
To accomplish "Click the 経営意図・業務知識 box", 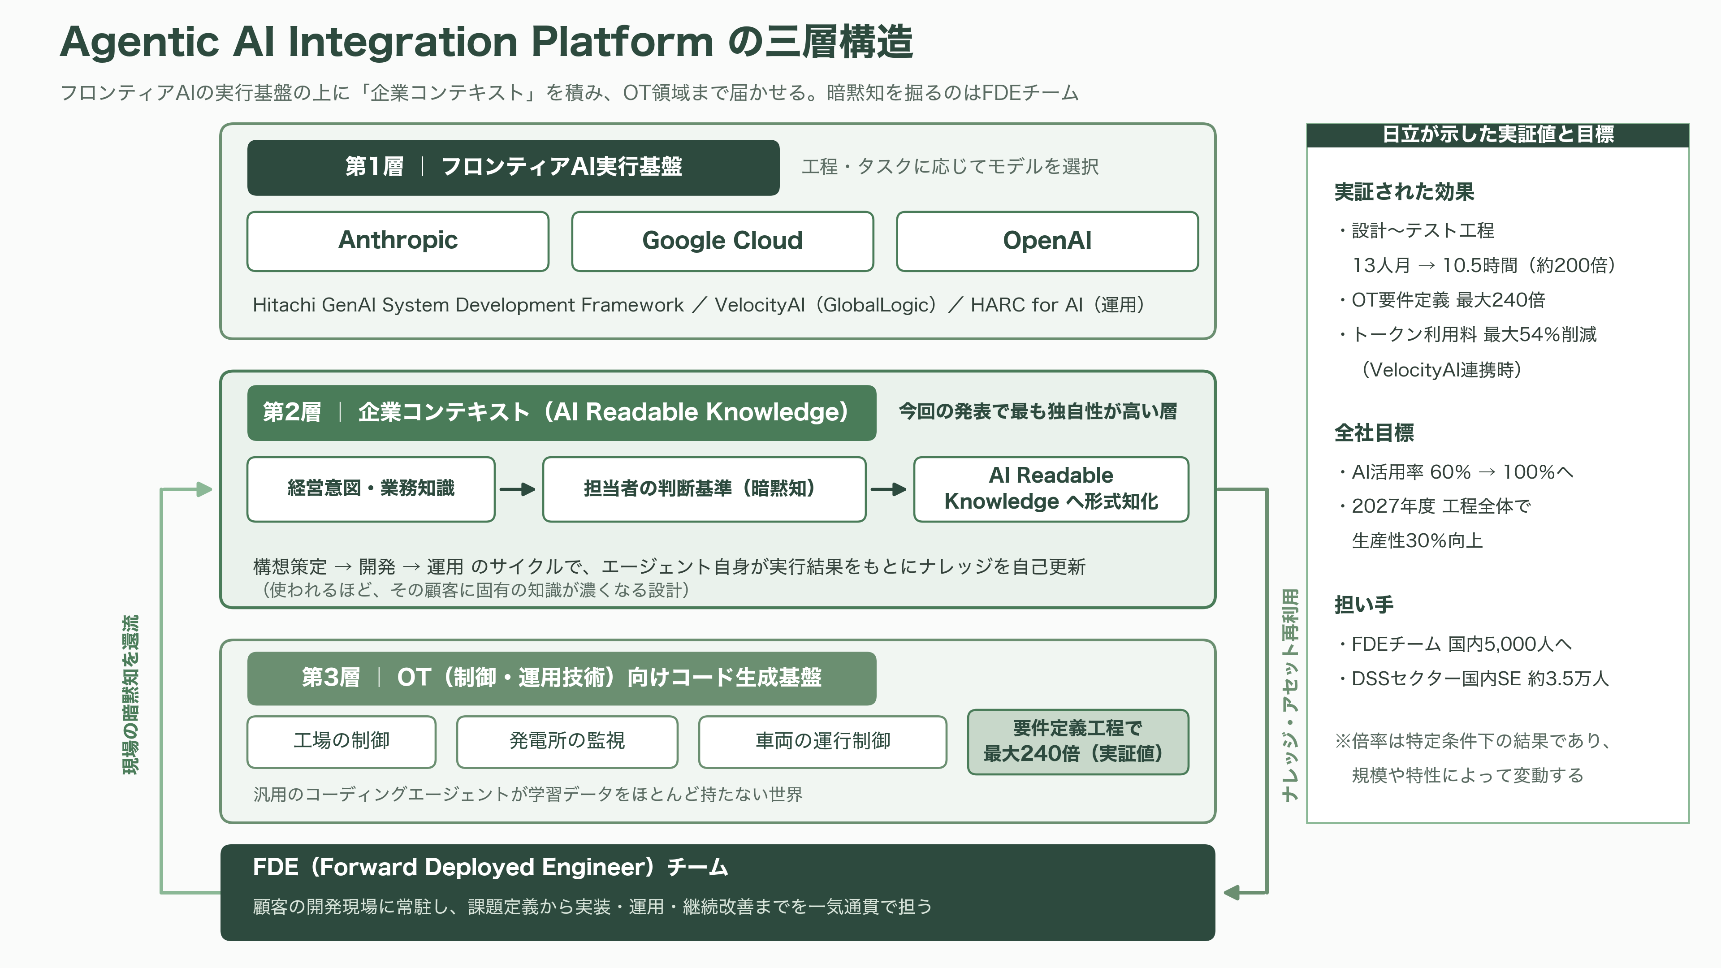I will pos(371,489).
